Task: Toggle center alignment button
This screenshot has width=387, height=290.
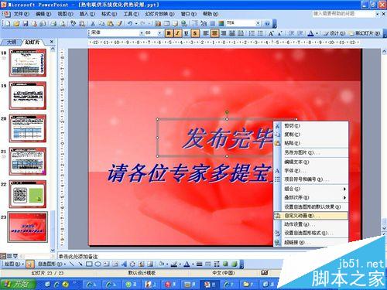Action: tap(214, 33)
